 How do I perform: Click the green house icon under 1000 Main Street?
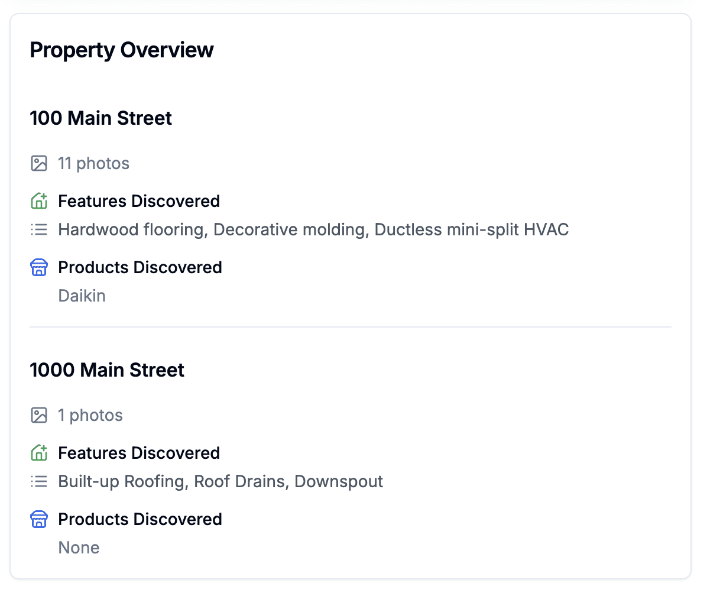point(39,453)
